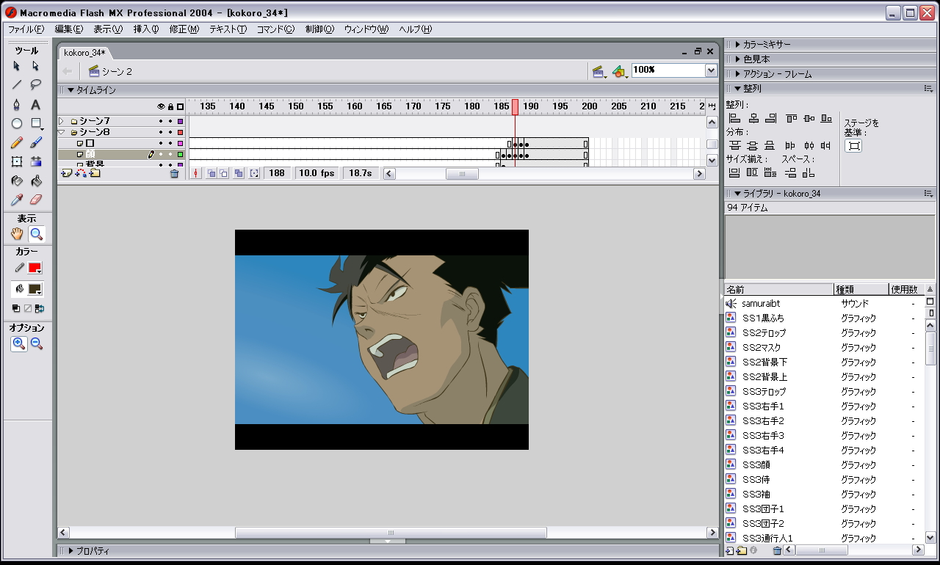Open the fill color swatch
940x565 pixels.
coord(35,289)
